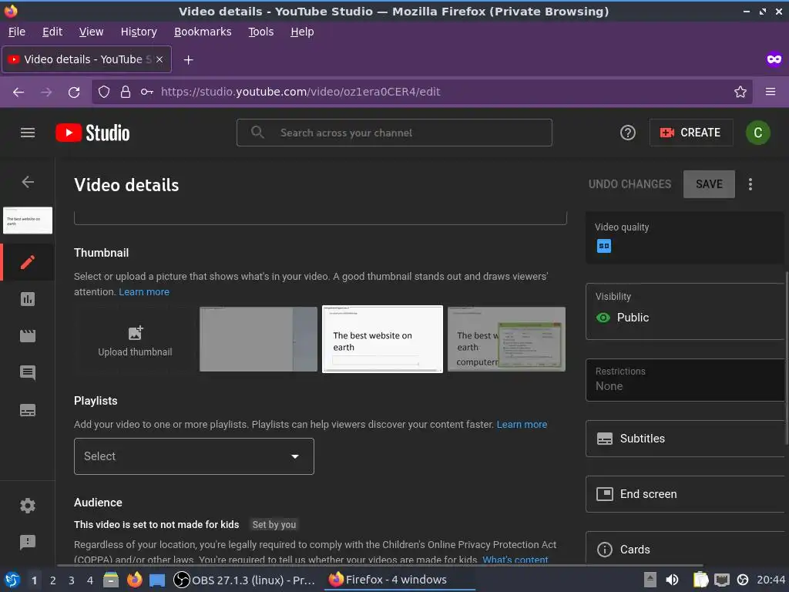Viewport: 789px width, 592px height.
Task: Launch Firefox from taskbar quick launcher
Action: (x=134, y=580)
